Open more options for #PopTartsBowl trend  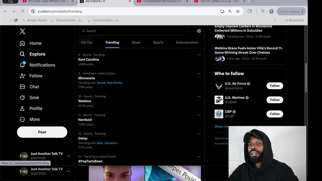tap(199, 157)
